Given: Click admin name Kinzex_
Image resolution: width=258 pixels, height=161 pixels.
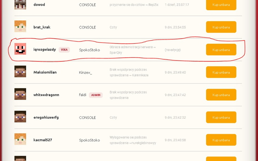Looking at the screenshot, I should pyautogui.click(x=86, y=72).
